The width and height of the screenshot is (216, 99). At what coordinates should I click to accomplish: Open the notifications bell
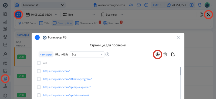pos(199,5)
